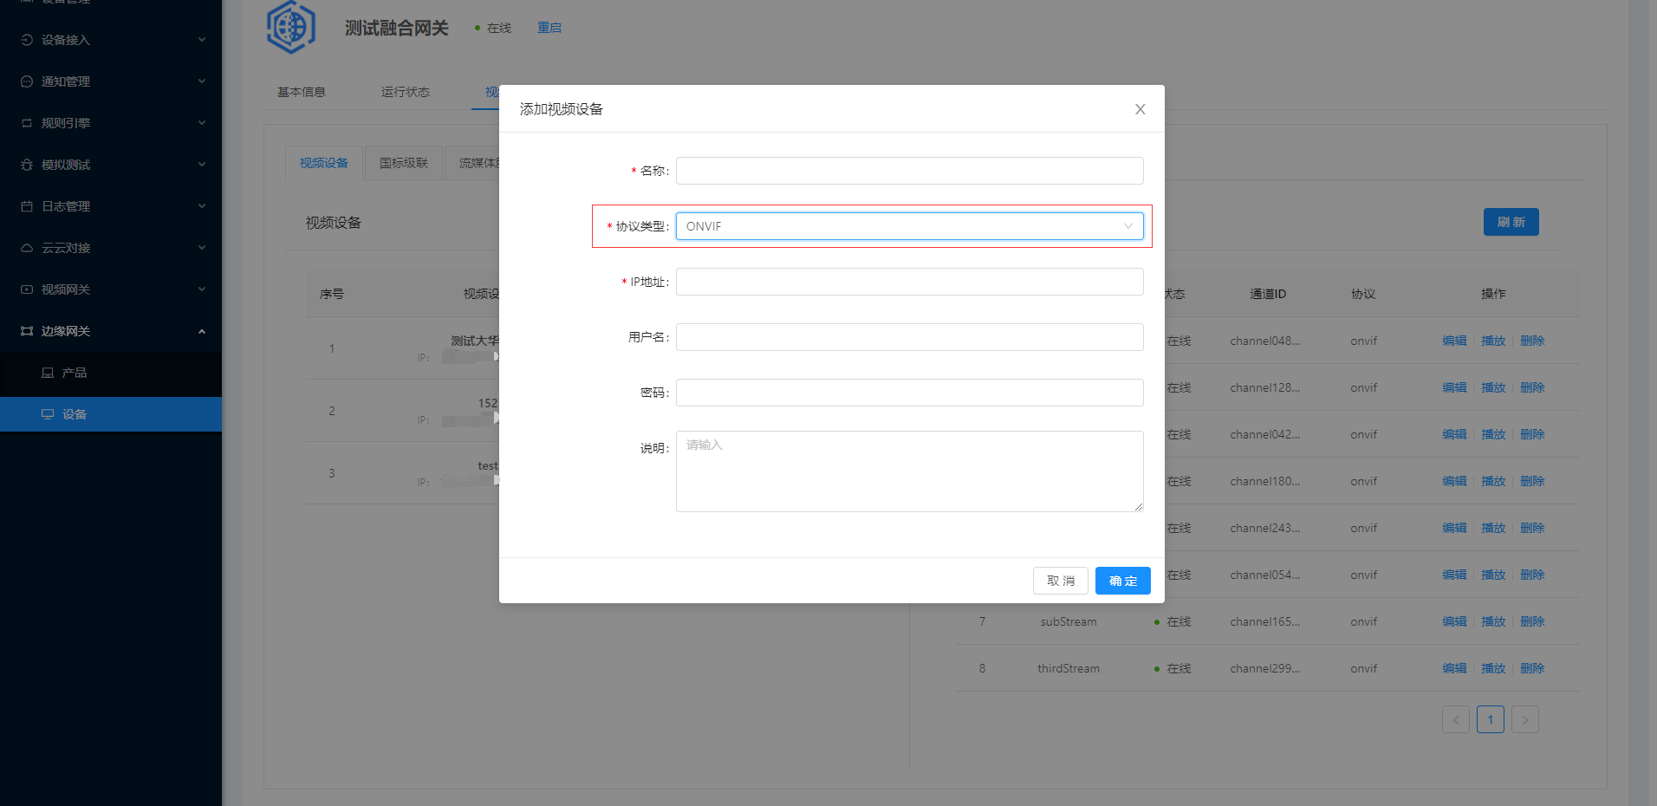Screen dimensions: 1657x806
Task: Click the 产品 submenu icon
Action: pyautogui.click(x=48, y=373)
